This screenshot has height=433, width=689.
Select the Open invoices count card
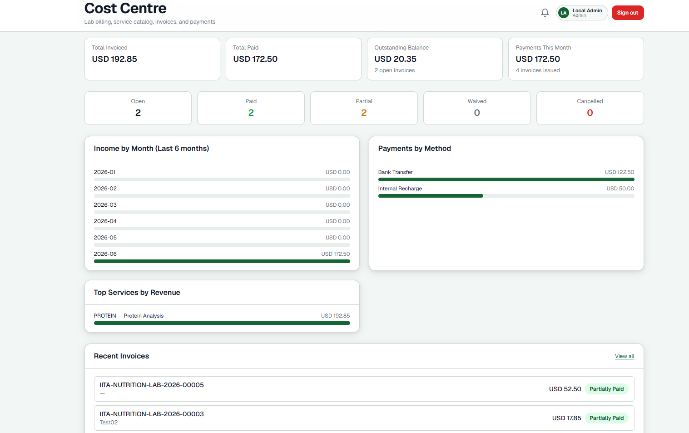pos(138,108)
